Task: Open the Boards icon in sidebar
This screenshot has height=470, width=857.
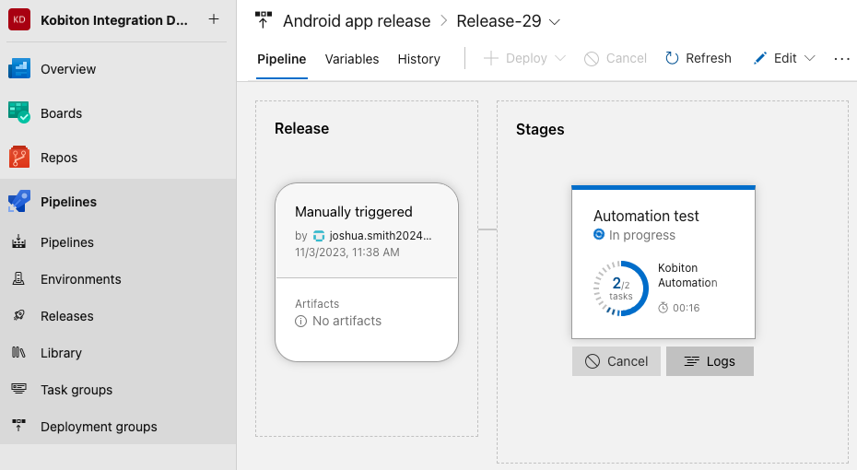Action: (19, 112)
